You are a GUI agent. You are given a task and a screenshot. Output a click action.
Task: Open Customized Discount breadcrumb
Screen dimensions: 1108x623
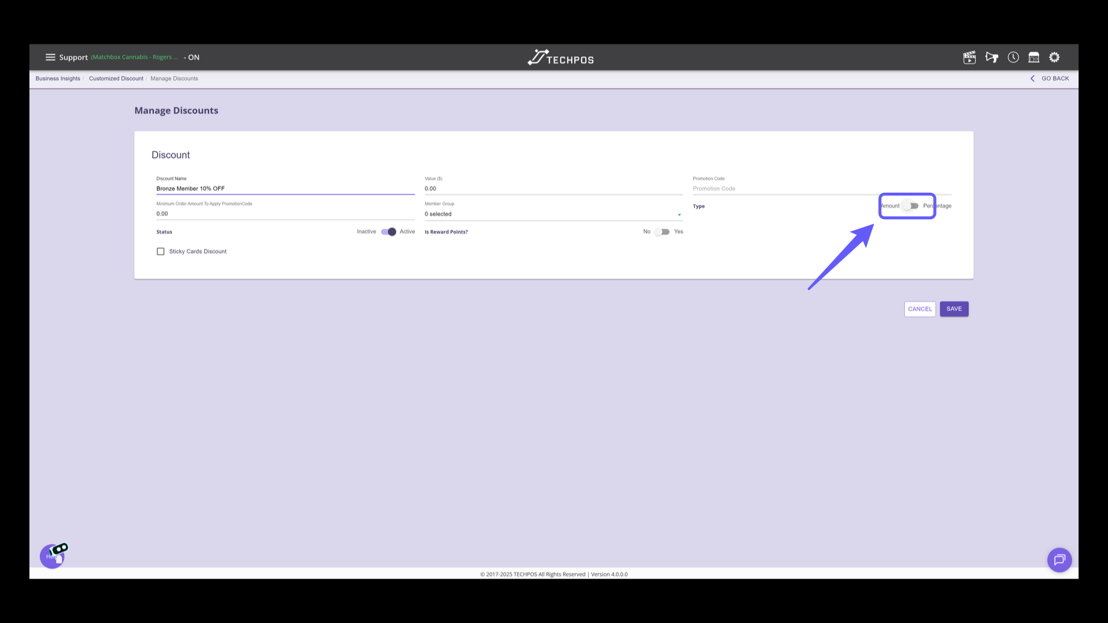click(x=116, y=78)
